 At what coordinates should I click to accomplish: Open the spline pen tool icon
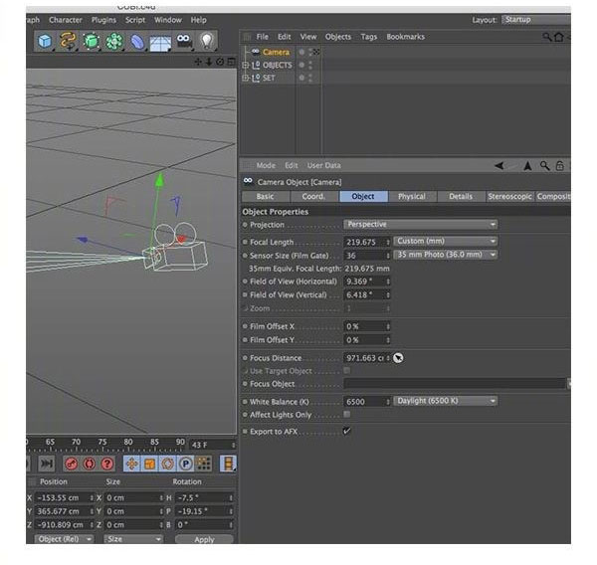coord(68,41)
